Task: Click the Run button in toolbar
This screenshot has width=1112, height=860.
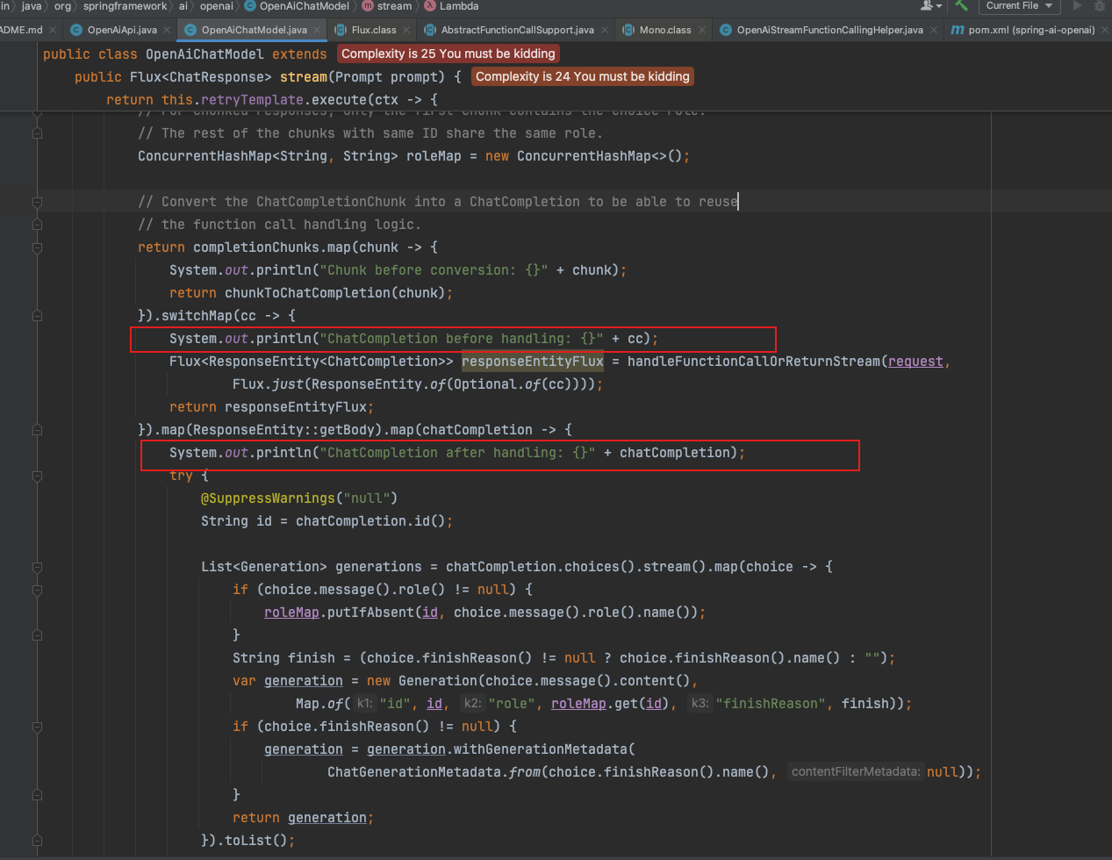Action: pyautogui.click(x=1078, y=5)
